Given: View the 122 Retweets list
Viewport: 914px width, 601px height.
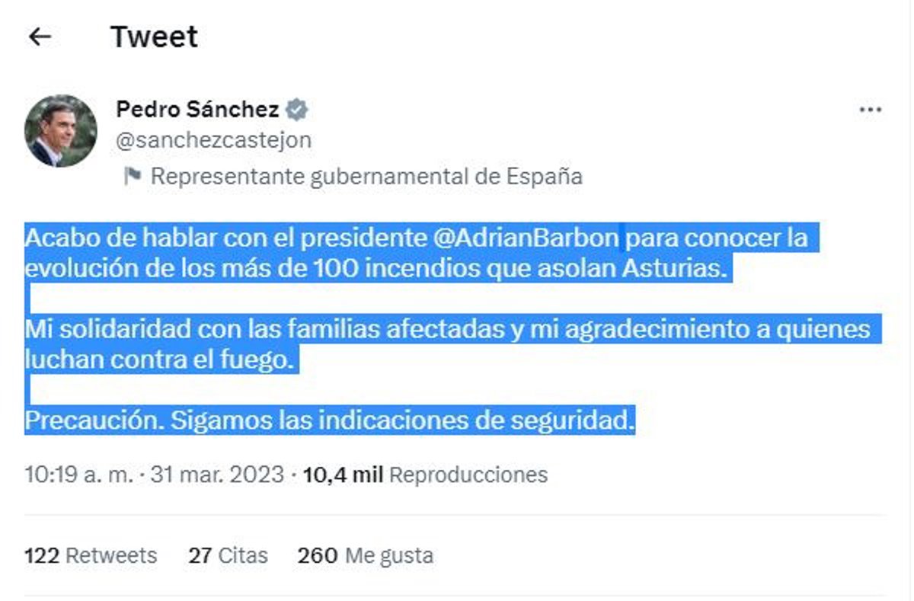Looking at the screenshot, I should (91, 555).
